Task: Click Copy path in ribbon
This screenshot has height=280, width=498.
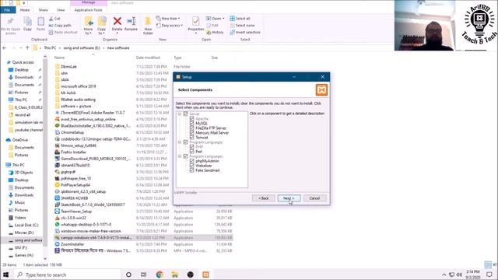Action: pos(60,26)
